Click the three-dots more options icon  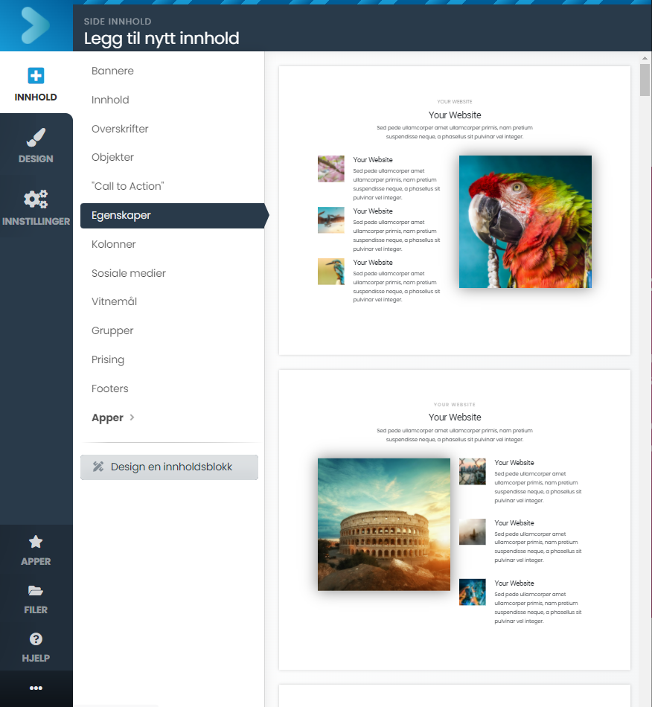(x=36, y=688)
